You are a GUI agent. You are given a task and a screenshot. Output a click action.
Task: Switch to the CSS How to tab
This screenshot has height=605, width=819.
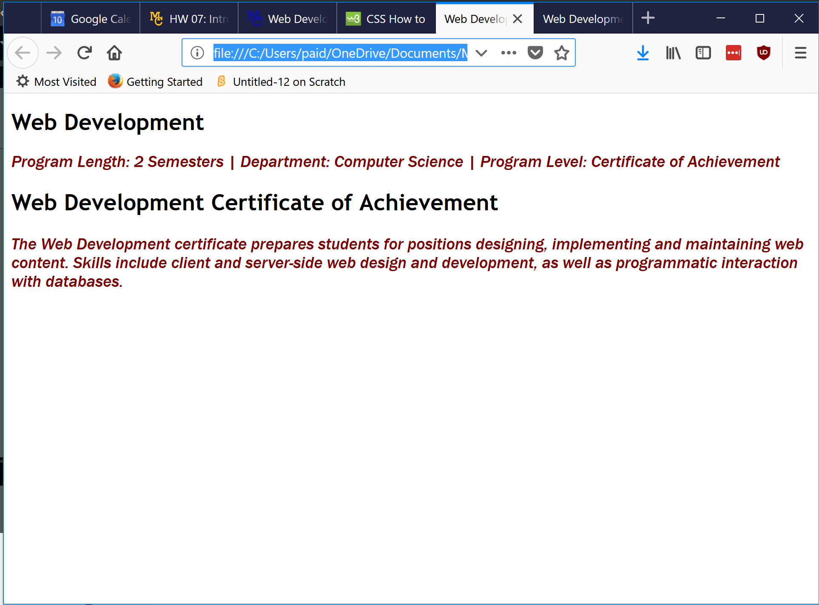pos(386,18)
